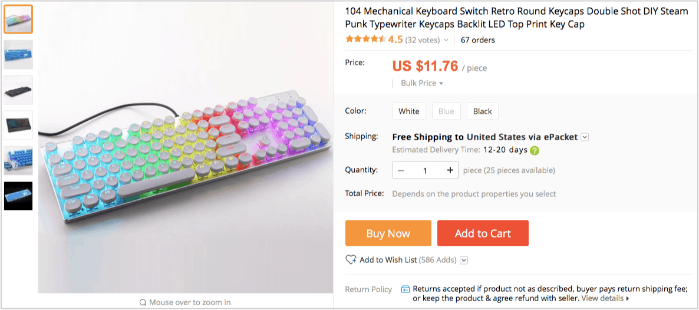The height and width of the screenshot is (310, 699).
Task: Click the blue return policy icon
Action: click(405, 289)
